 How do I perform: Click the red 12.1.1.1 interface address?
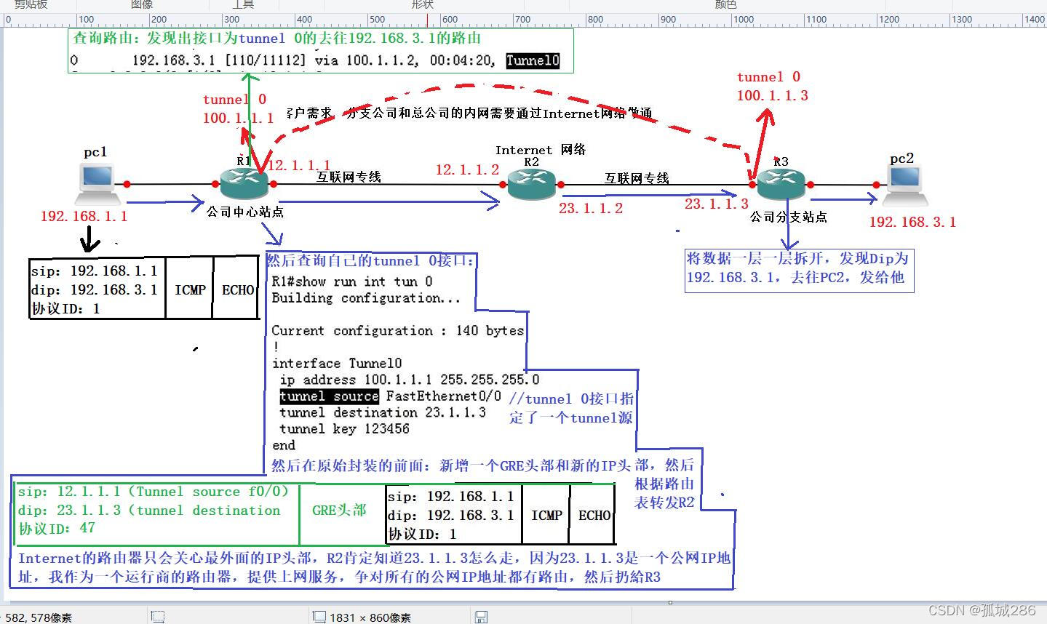point(299,165)
